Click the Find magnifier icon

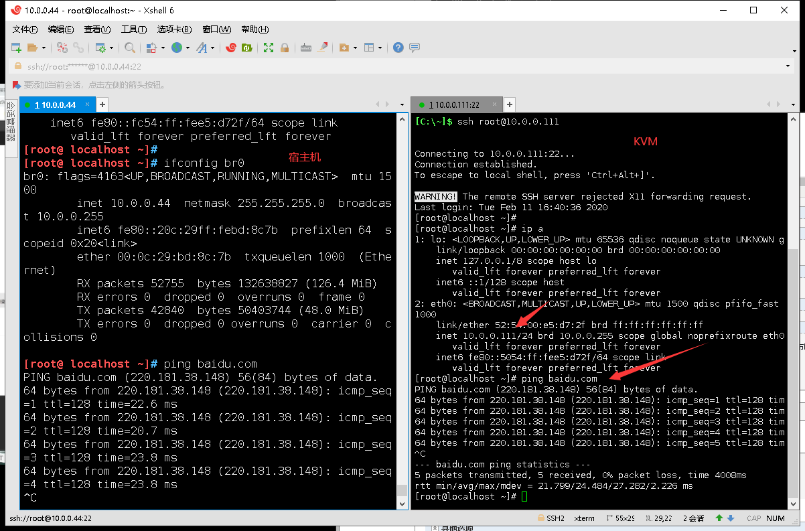point(130,48)
